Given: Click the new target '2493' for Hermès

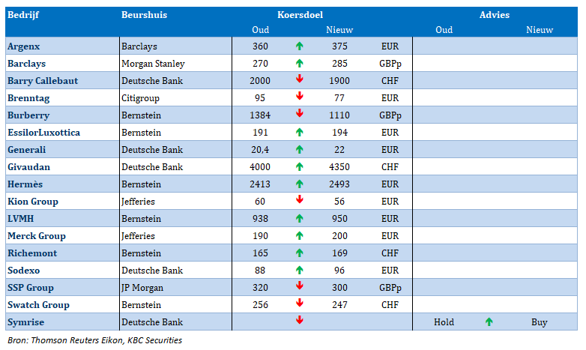Looking at the screenshot, I should tap(339, 184).
